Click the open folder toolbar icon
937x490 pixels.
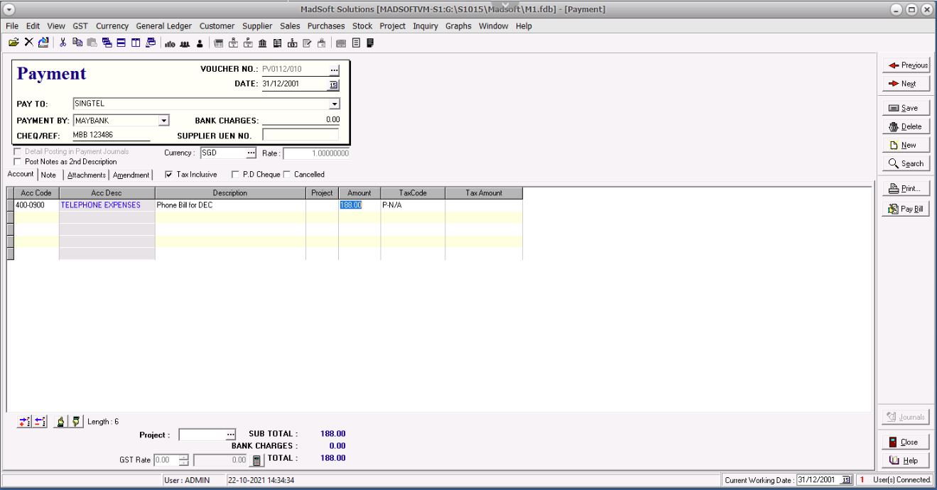pos(13,42)
